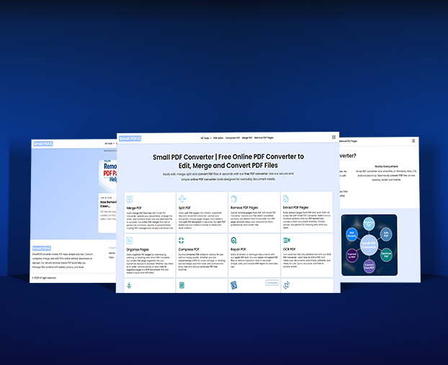This screenshot has width=448, height=365.
Task: Open the grid menu icon on the center page
Action: pyautogui.click(x=333, y=137)
